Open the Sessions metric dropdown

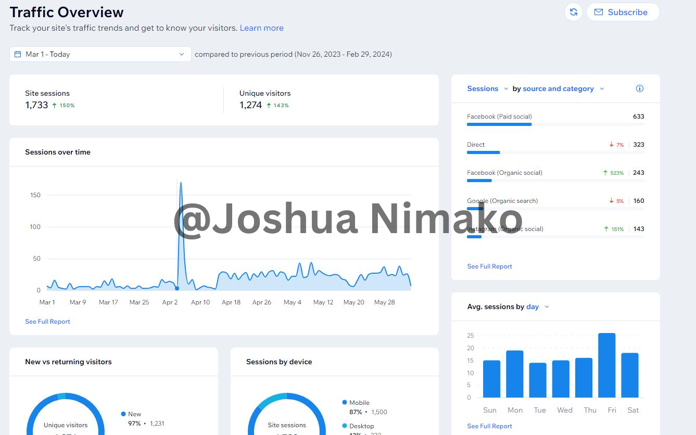click(x=487, y=89)
